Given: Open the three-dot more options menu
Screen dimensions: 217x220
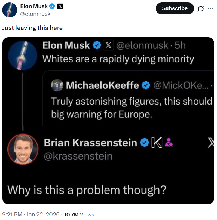Looking at the screenshot, I should (211, 8).
